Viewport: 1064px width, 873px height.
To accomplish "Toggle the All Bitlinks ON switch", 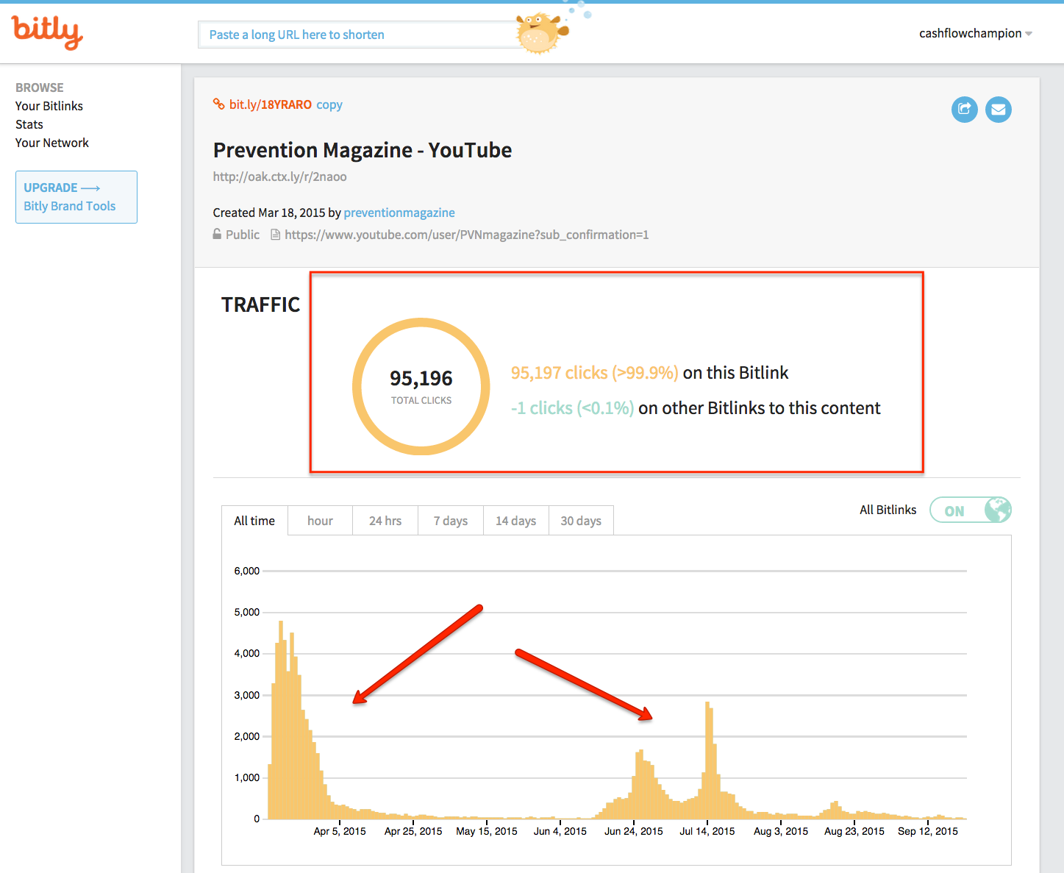I will 970,510.
